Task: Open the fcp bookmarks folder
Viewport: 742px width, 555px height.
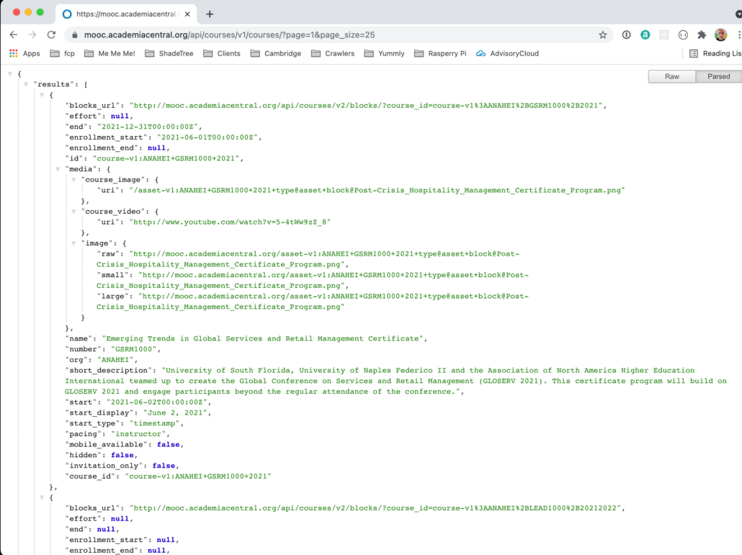Action: [x=63, y=53]
